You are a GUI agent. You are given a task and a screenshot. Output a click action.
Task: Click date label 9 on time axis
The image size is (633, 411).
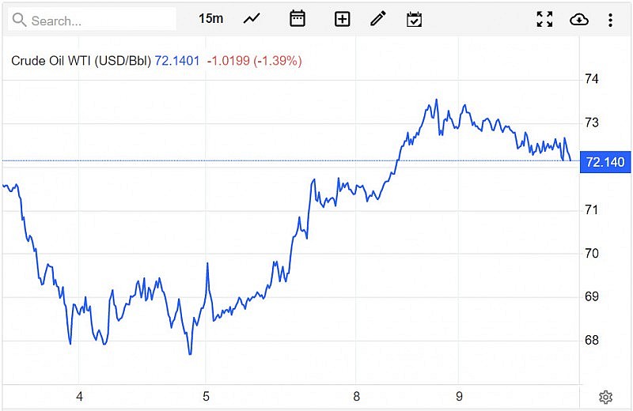click(x=459, y=397)
